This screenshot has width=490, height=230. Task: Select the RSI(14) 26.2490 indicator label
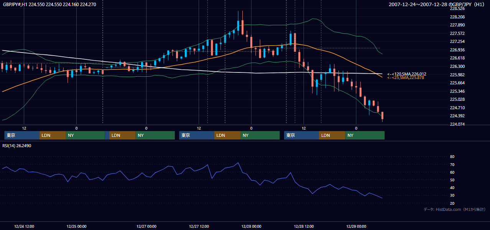[x=17, y=146]
